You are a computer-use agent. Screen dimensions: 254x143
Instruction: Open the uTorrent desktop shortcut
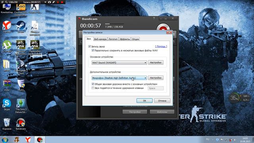(7, 46)
